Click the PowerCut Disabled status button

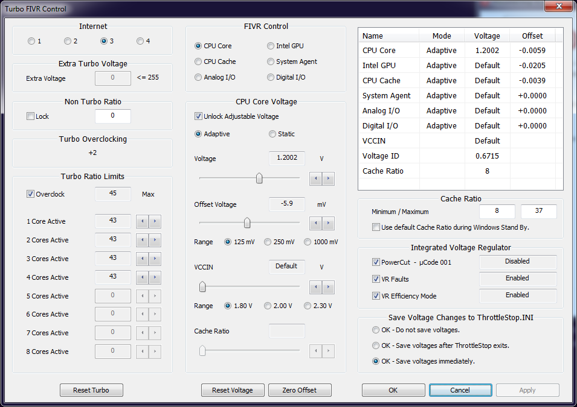[517, 262]
